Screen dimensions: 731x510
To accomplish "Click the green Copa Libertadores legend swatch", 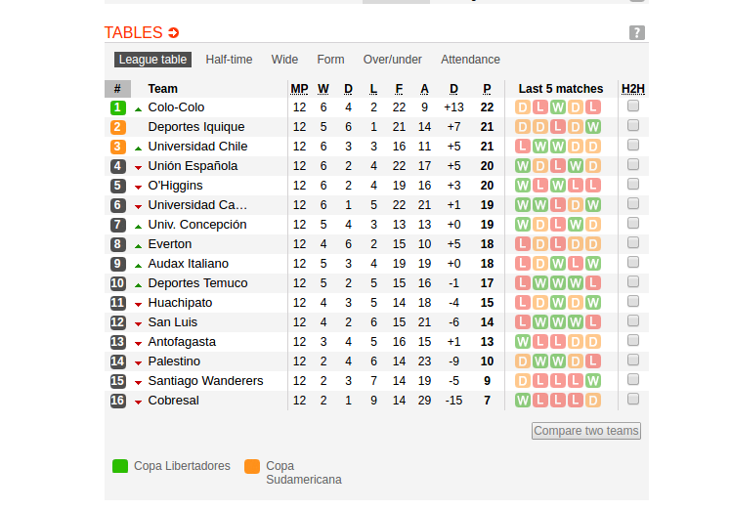I will [x=120, y=466].
